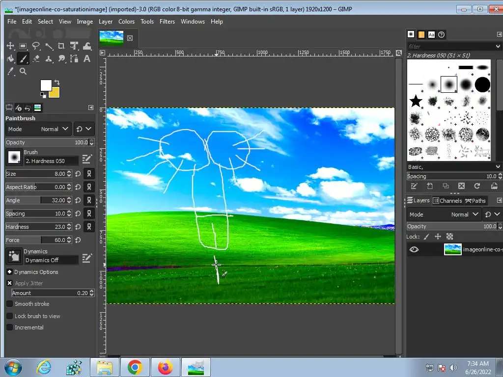Open layers blend mode group switcher
This screenshot has width=503, height=377.
493,215
